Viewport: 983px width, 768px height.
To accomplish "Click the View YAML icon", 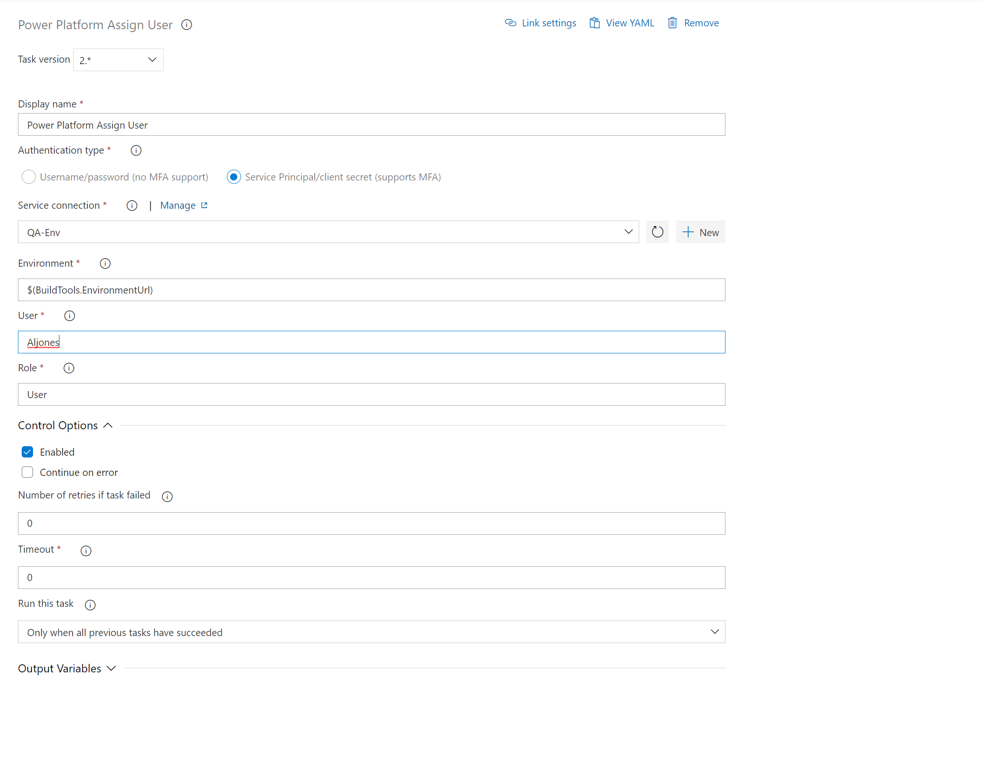I will pyautogui.click(x=594, y=23).
